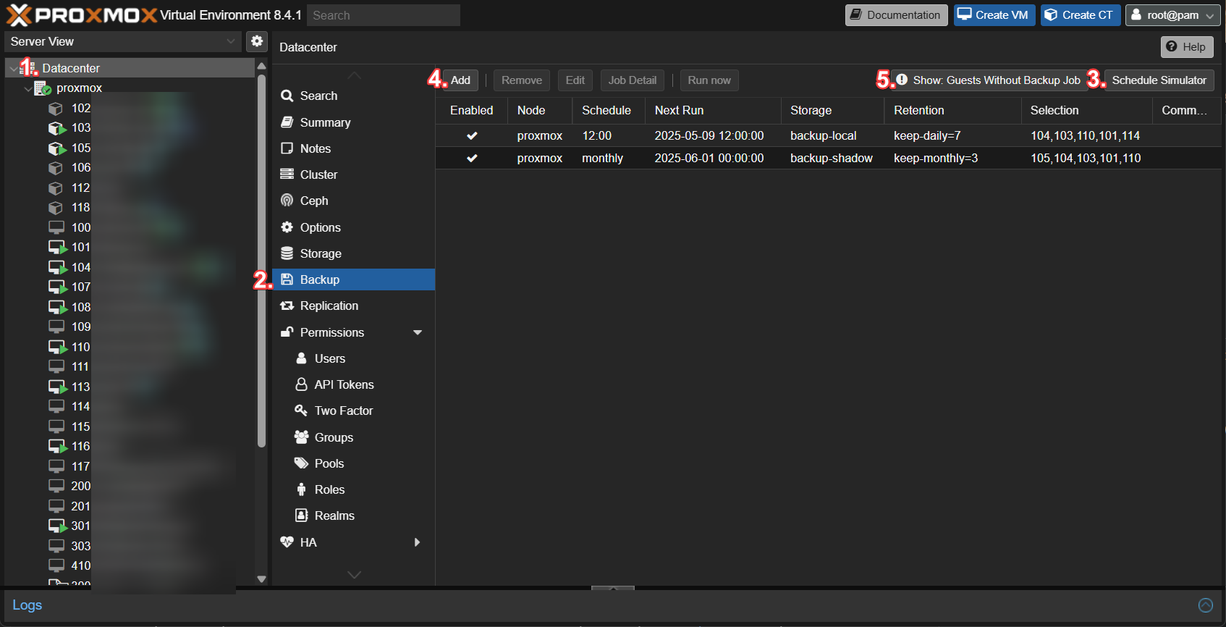1226x627 pixels.
Task: Select container 103 cube icon in tree
Action: [x=57, y=128]
